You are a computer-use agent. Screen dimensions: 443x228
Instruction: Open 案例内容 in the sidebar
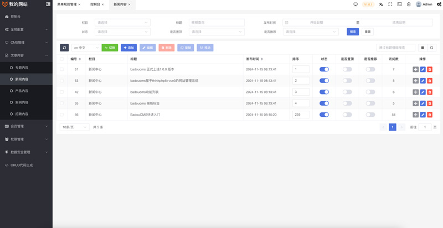(26, 102)
